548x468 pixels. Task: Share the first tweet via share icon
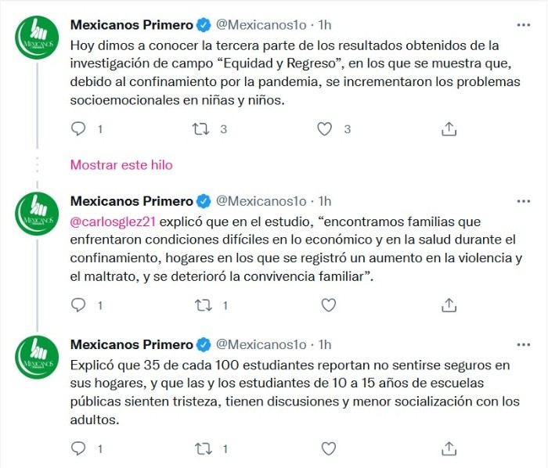coord(449,128)
